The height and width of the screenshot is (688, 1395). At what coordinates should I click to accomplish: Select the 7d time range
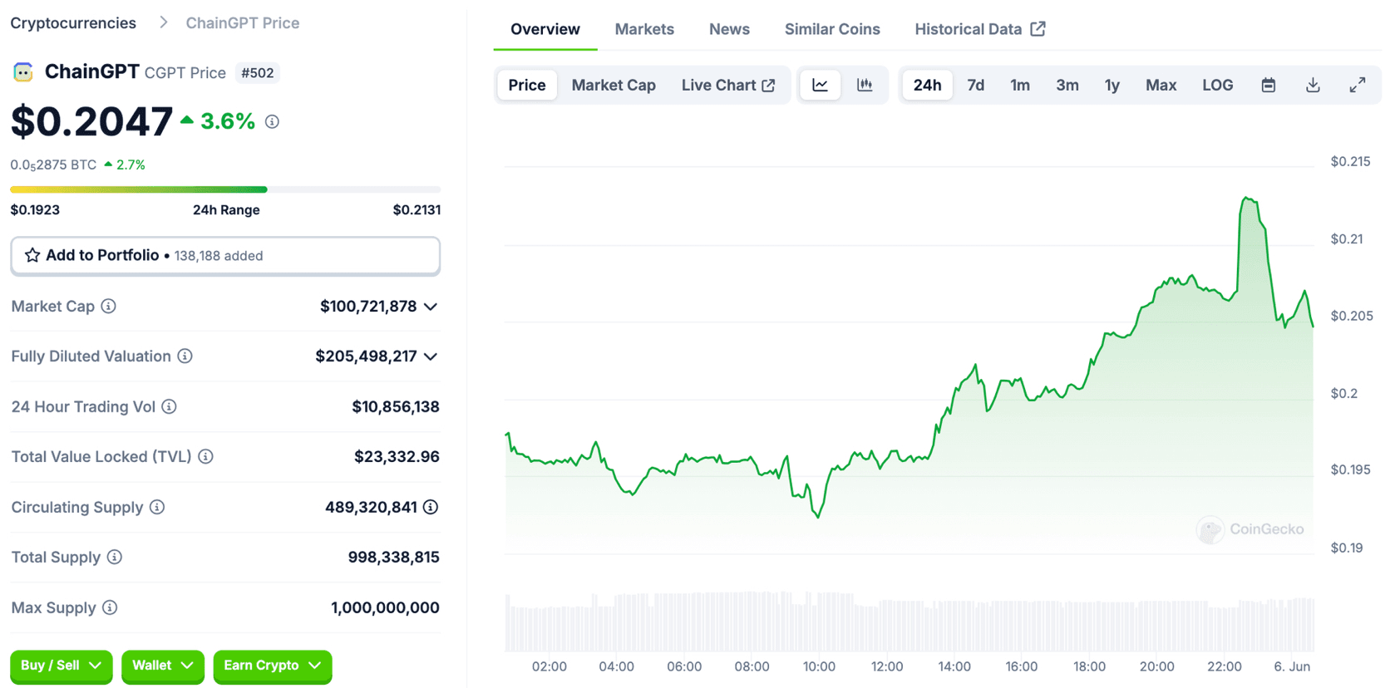(x=975, y=85)
